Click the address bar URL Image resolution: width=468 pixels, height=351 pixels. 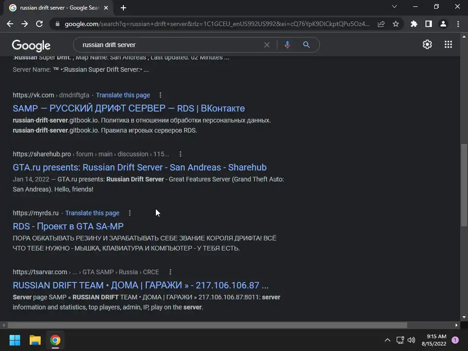pos(217,24)
